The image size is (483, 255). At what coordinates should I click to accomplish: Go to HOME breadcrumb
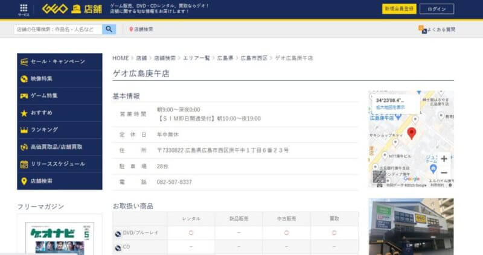tap(120, 58)
